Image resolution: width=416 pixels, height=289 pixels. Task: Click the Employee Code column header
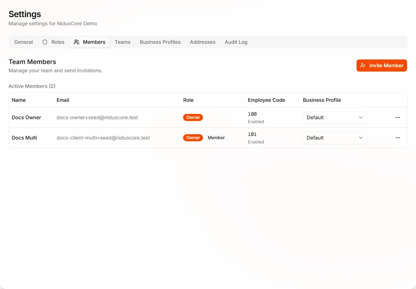pos(266,100)
